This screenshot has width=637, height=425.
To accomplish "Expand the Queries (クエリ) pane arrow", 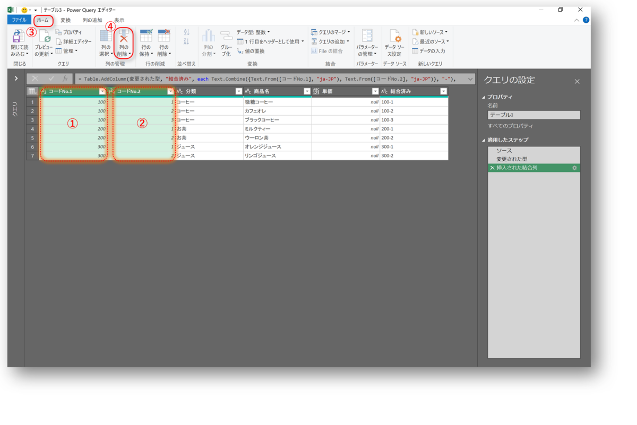I will (16, 79).
